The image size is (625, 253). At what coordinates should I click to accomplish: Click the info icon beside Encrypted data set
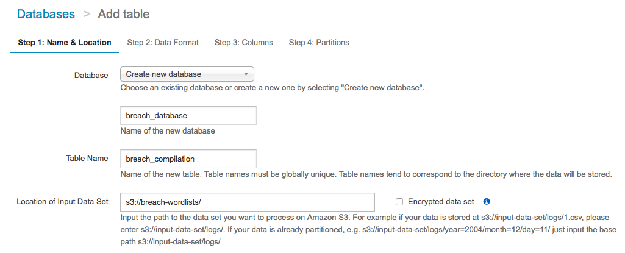coord(487,201)
